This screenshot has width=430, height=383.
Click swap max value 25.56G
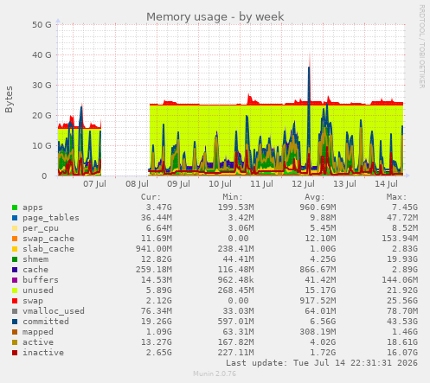[402, 301]
